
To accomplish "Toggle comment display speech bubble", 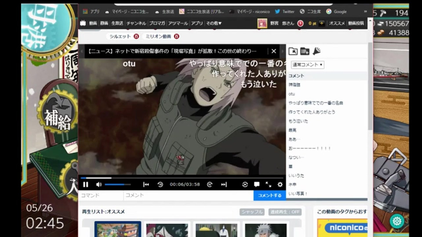I will (257, 184).
